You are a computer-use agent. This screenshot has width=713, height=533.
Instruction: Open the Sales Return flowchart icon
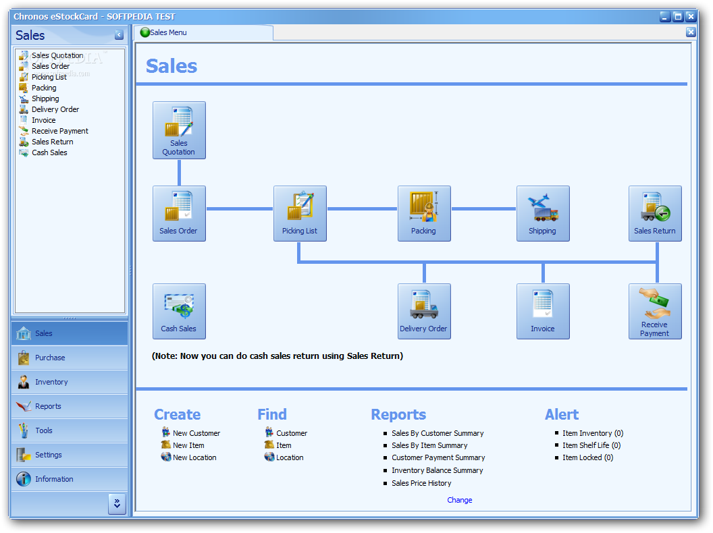(655, 214)
